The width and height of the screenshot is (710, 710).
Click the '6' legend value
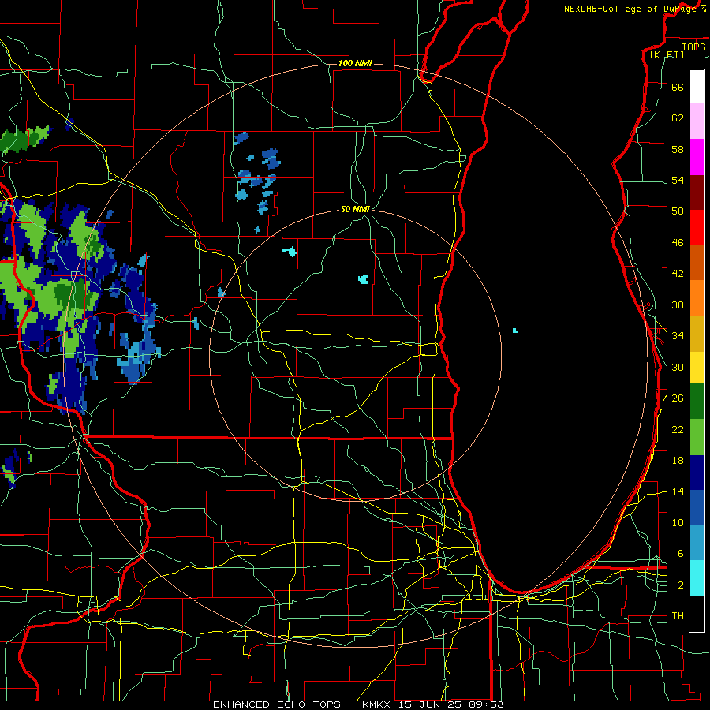(x=681, y=554)
